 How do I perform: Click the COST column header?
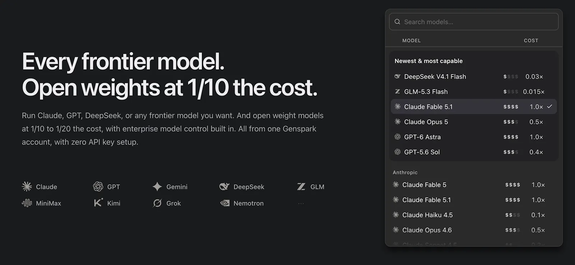(x=531, y=41)
